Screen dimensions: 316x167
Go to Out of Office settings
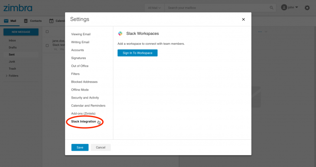80,66
